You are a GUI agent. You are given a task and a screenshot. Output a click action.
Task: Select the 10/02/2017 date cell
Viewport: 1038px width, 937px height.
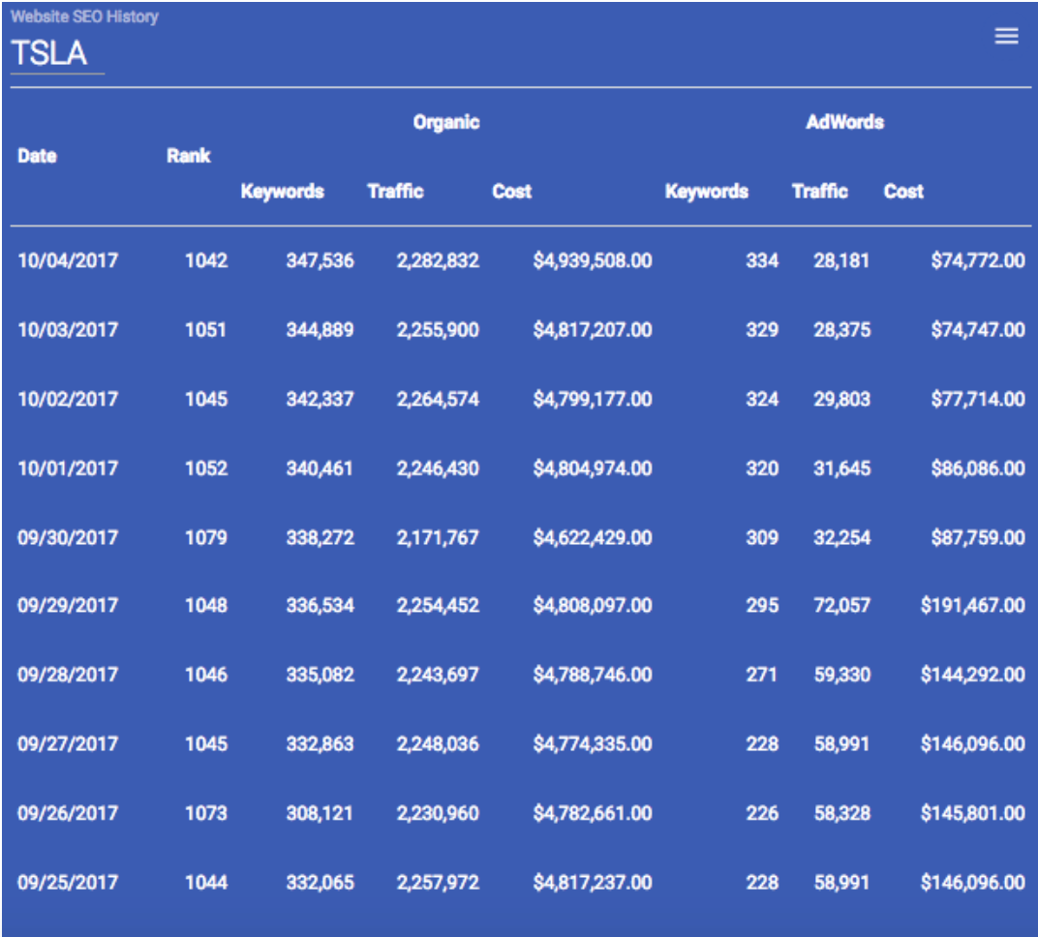pyautogui.click(x=68, y=399)
